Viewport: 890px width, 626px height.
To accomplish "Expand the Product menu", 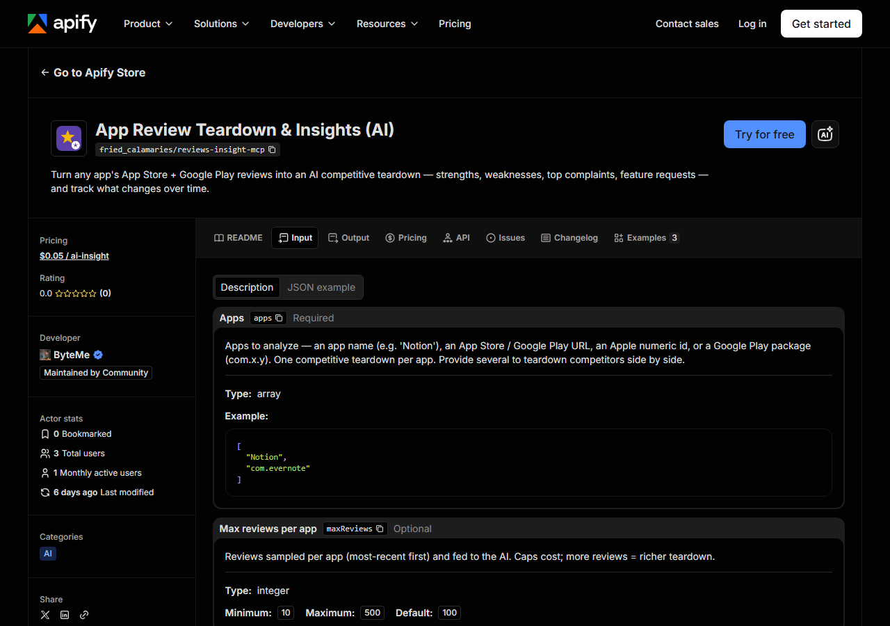I will (x=148, y=24).
